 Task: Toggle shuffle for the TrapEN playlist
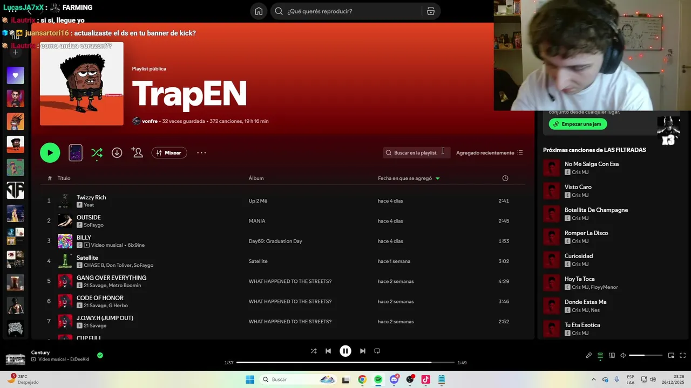click(x=97, y=153)
